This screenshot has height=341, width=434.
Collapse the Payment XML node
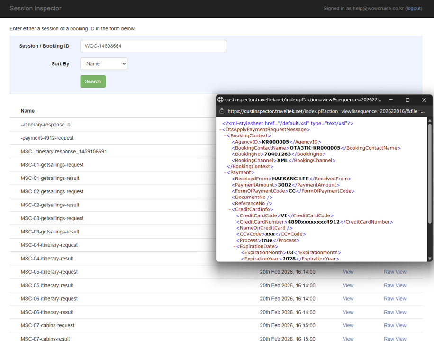pyautogui.click(x=225, y=173)
